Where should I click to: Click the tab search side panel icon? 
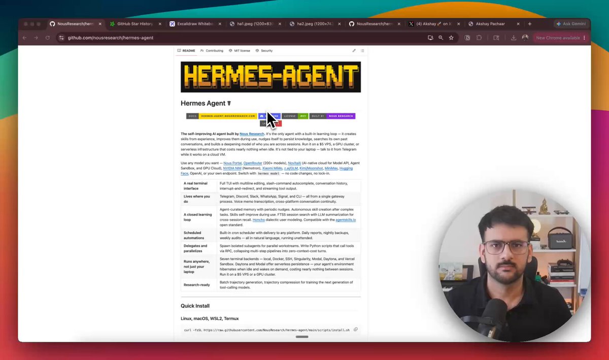(x=496, y=38)
